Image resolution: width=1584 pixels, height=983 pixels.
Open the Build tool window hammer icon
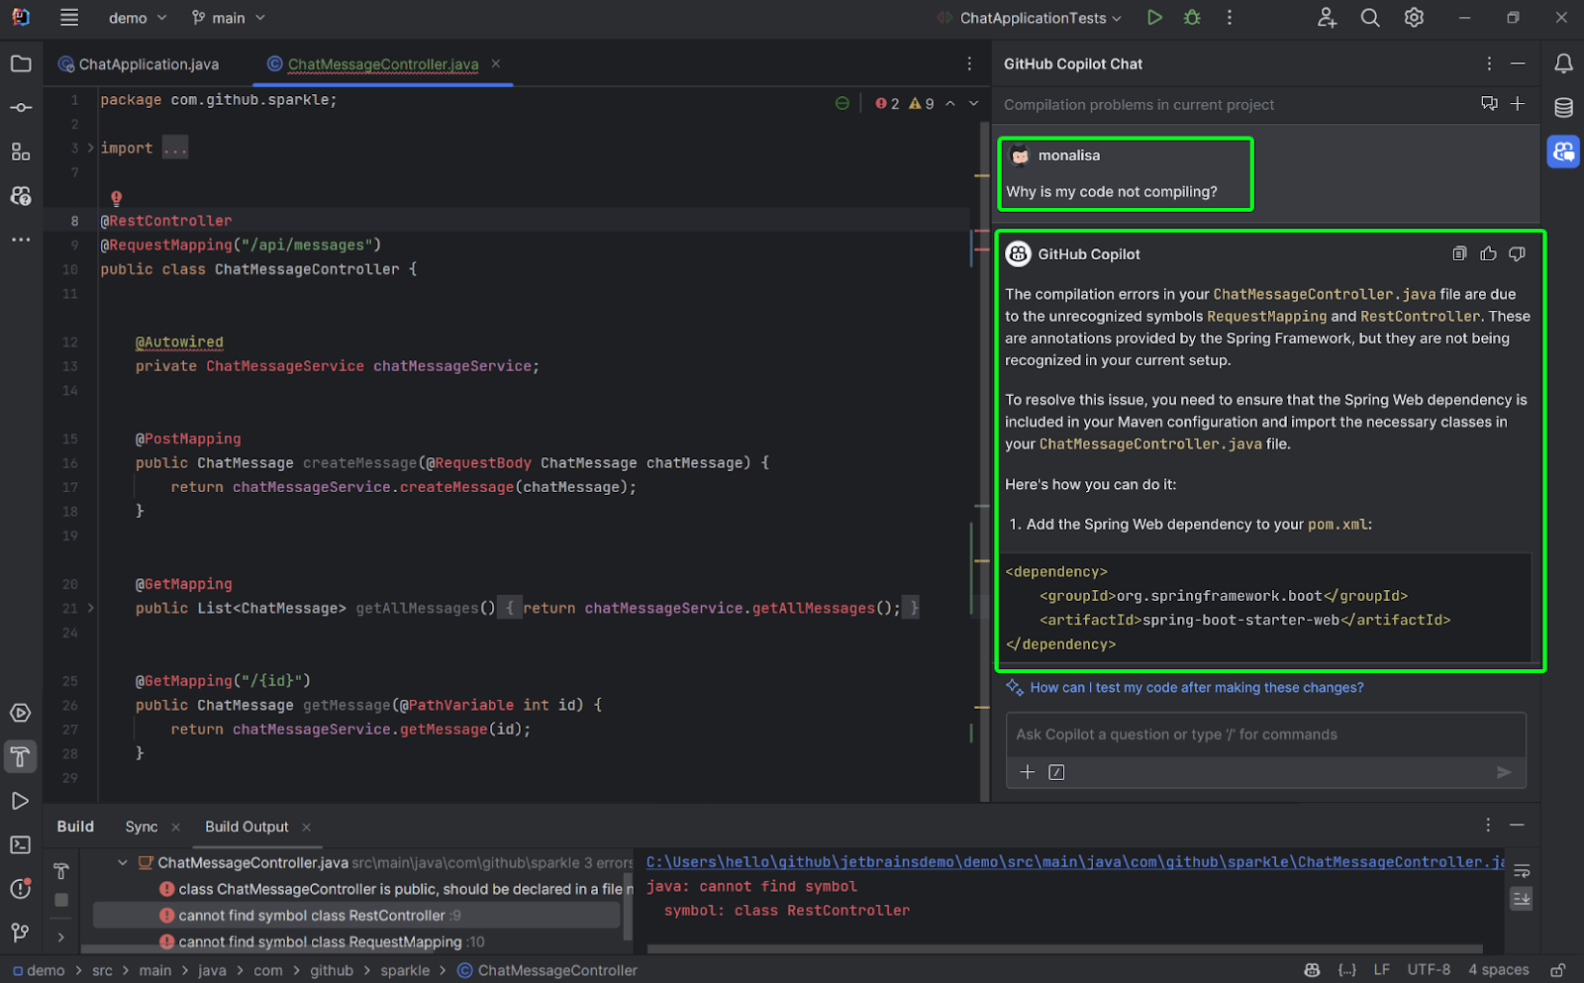21,757
